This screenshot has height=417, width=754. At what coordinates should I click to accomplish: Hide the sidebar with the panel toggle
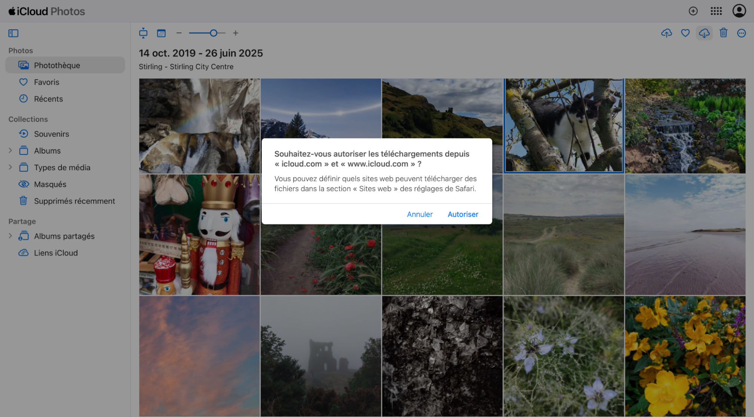click(x=13, y=33)
